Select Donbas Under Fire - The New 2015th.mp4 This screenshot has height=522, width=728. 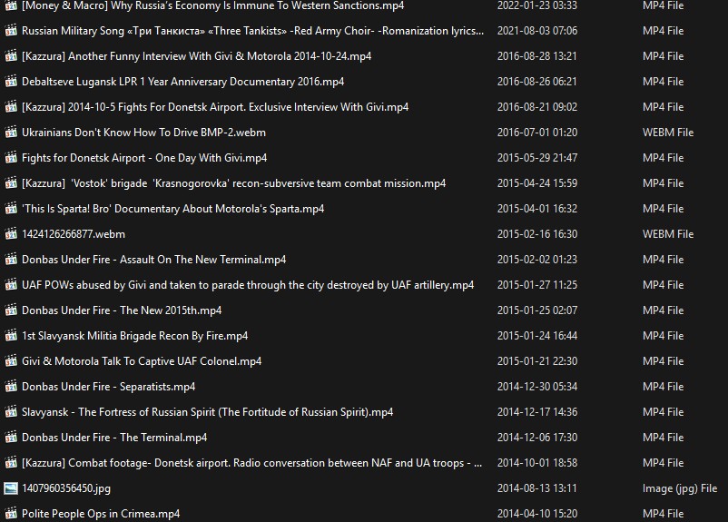[122, 310]
